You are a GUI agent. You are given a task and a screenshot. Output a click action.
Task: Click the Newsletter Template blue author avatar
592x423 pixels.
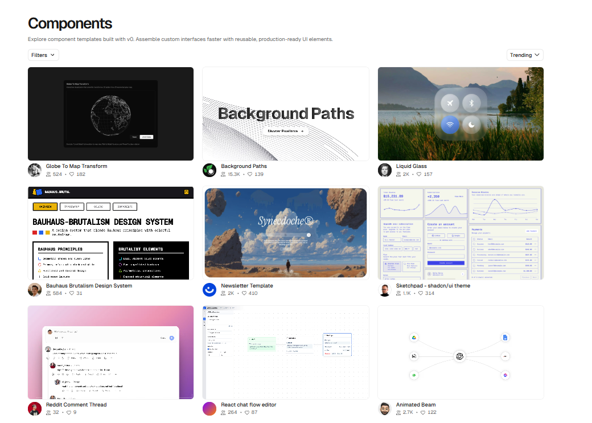209,290
